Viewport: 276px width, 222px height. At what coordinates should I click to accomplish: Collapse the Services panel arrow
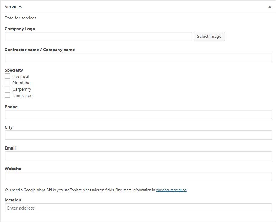[x=270, y=7]
